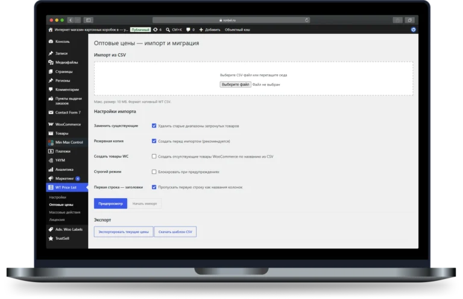Click Экспортировать текущие цены button
This screenshot has width=463, height=299.
pyautogui.click(x=124, y=232)
